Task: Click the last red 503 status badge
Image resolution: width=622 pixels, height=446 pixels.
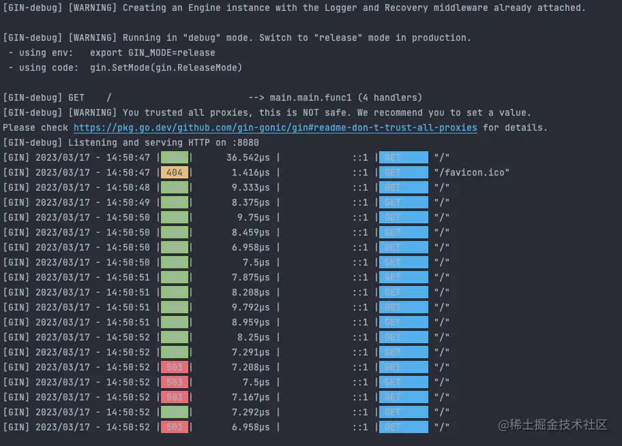Action: pos(175,427)
